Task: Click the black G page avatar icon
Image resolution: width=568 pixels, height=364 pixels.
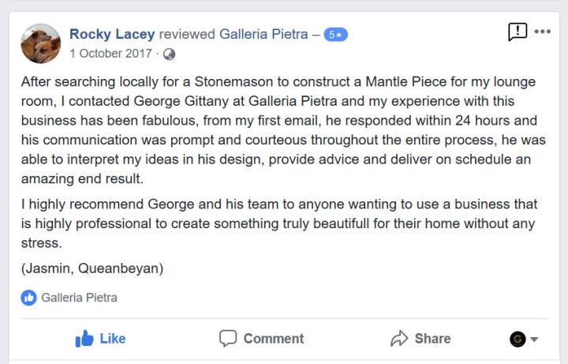Action: (518, 339)
